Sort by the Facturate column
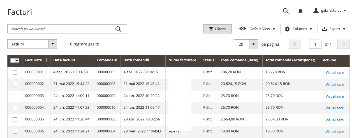Screen dimensions: 352x138 [36, 60]
